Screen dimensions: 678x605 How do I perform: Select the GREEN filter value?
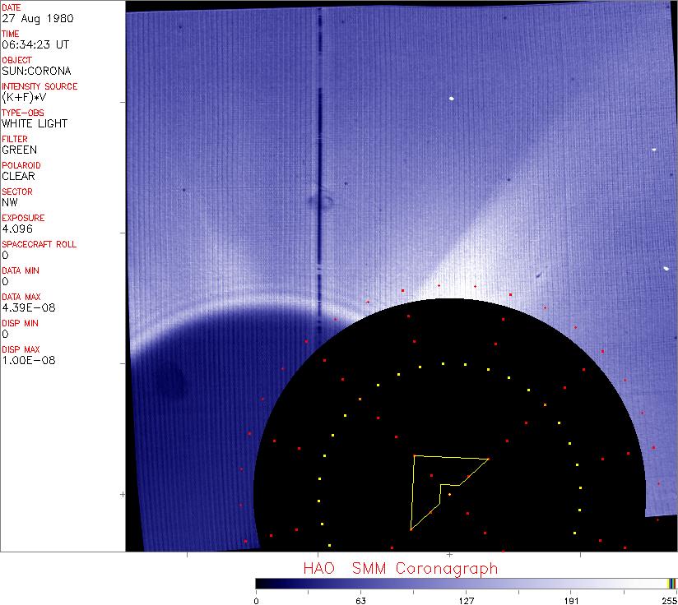tap(20, 150)
